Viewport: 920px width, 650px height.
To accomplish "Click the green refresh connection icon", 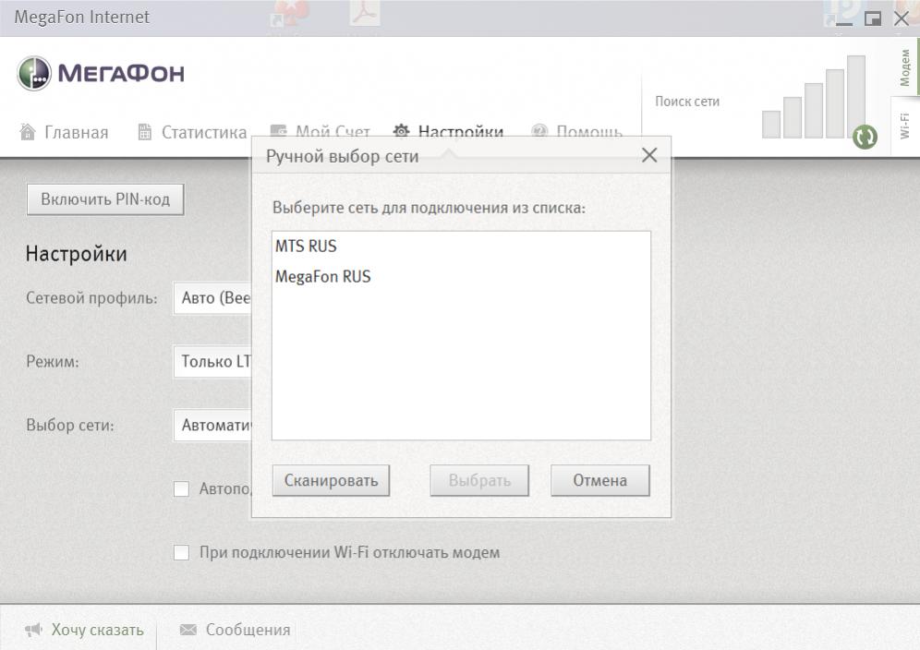I will (865, 138).
